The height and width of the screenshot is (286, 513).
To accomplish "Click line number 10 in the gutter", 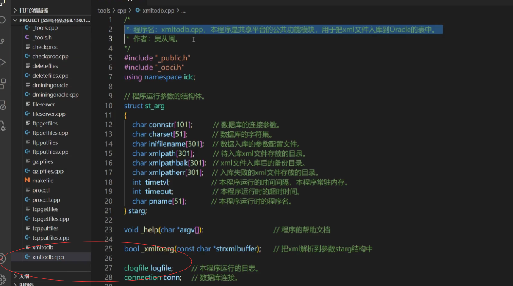I will pos(109,106).
